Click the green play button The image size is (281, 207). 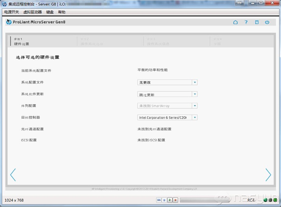click(170, 200)
